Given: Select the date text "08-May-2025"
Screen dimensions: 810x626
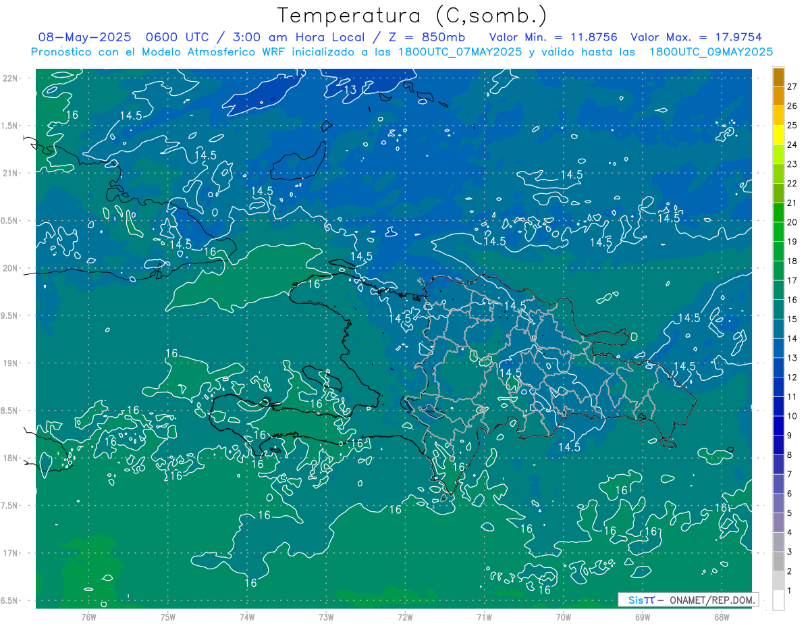Looking at the screenshot, I should pyautogui.click(x=84, y=37).
